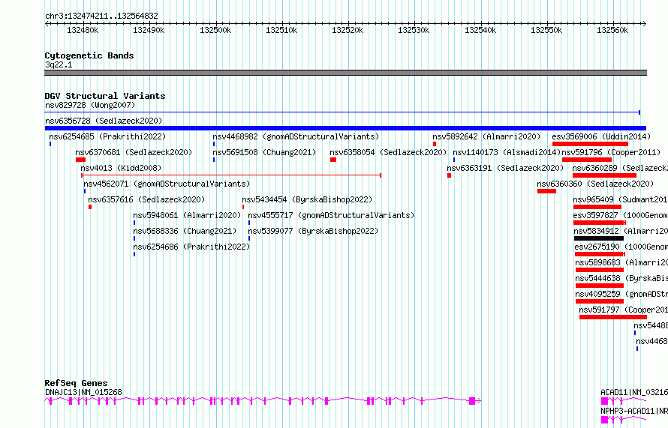Open nsv4562071 (gnomADStructuralVariants) entry
Image resolution: width=668 pixels, height=428 pixels.
click(167, 184)
